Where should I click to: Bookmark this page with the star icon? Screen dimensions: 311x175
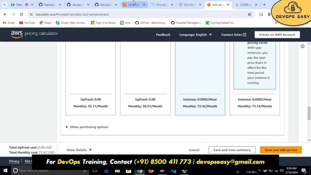click(x=249, y=14)
